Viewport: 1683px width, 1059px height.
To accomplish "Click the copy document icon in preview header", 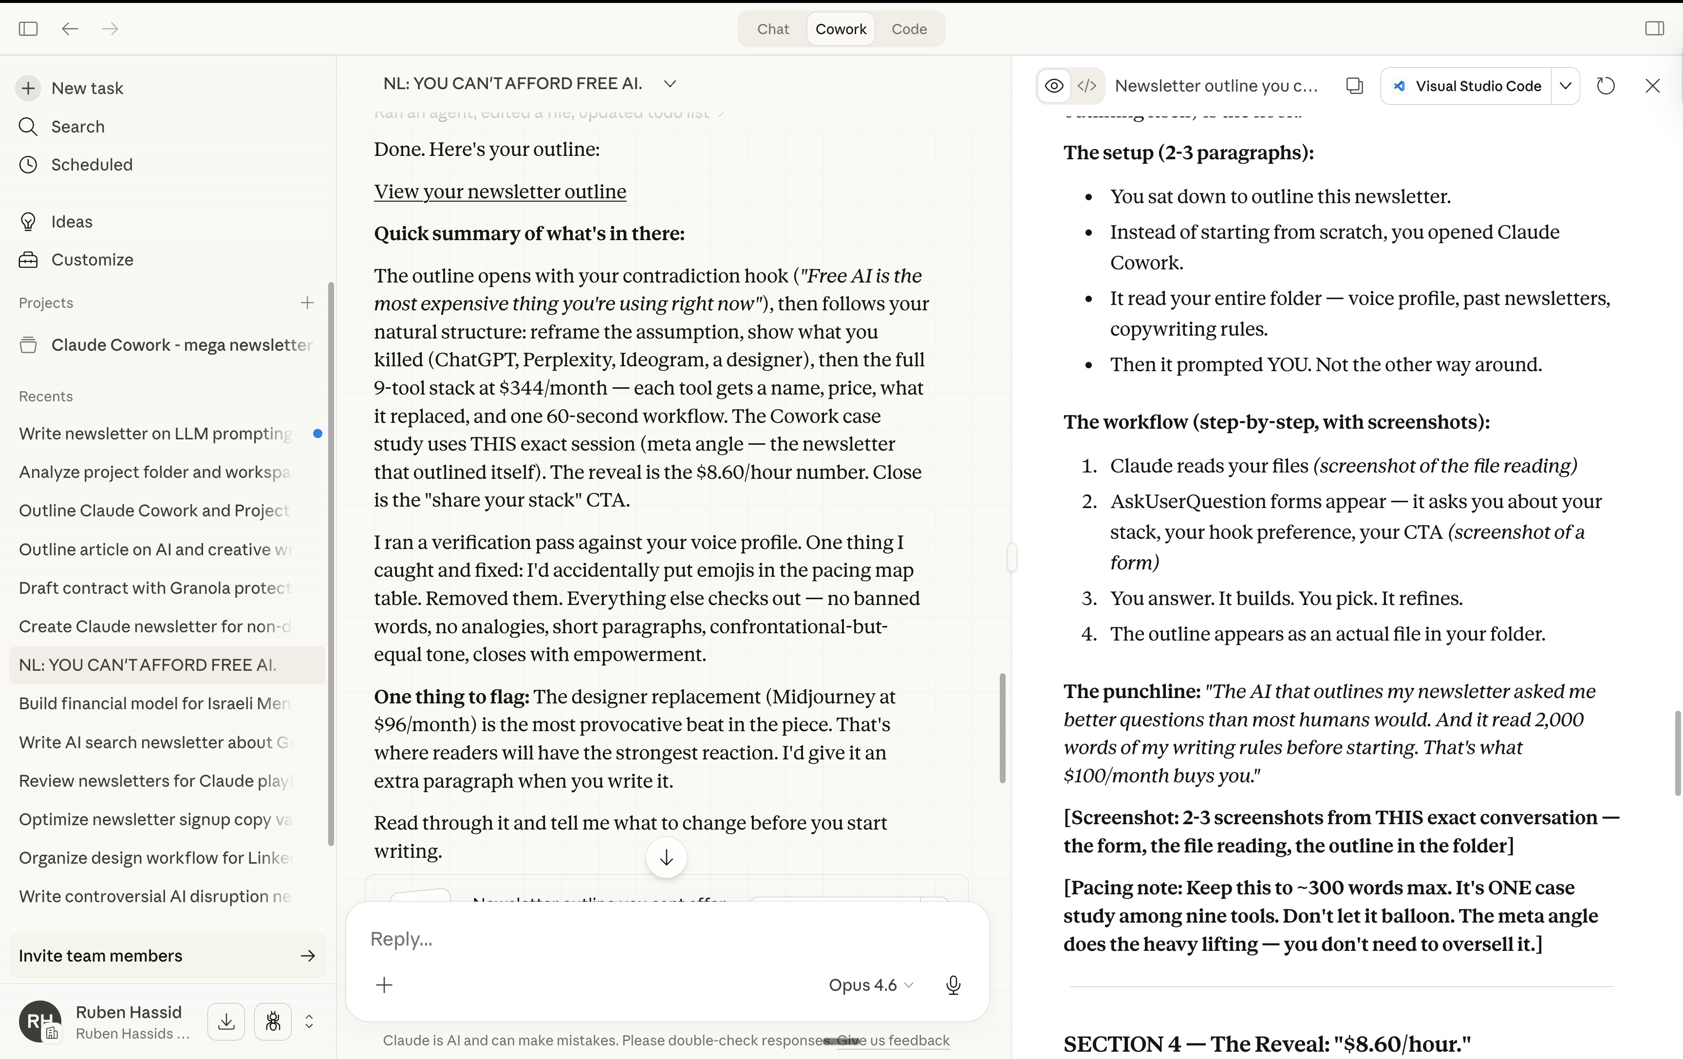I will pos(1354,86).
